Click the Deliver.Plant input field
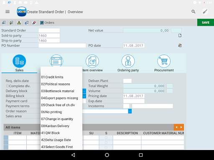The height and width of the screenshot is (160, 214). pos(127,81)
